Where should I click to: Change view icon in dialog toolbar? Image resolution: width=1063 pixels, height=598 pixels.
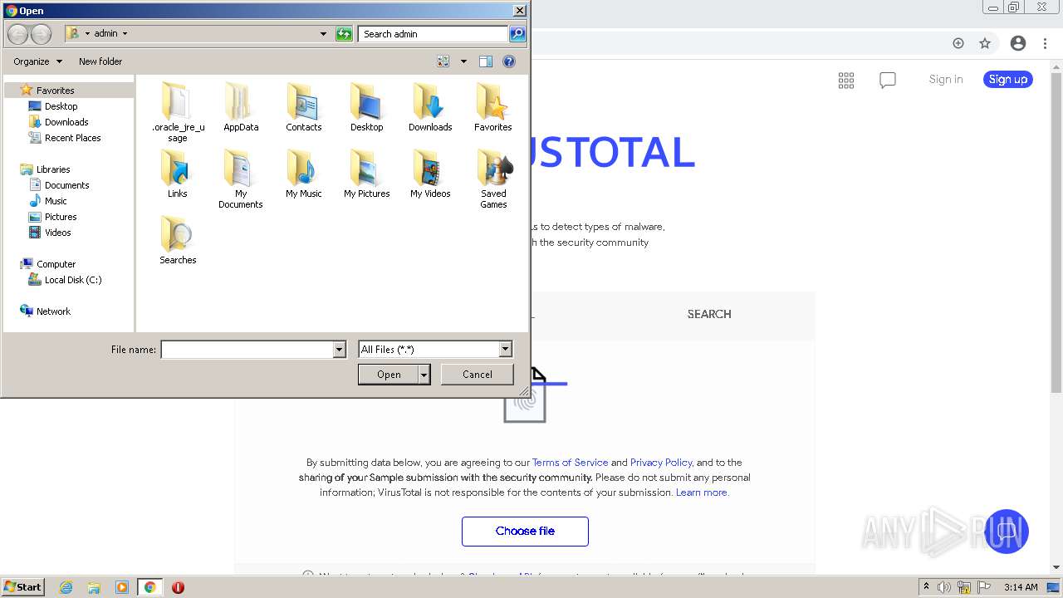pos(443,61)
